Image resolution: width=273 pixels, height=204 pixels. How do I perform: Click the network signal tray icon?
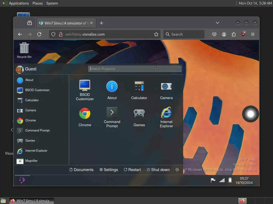coord(222,180)
